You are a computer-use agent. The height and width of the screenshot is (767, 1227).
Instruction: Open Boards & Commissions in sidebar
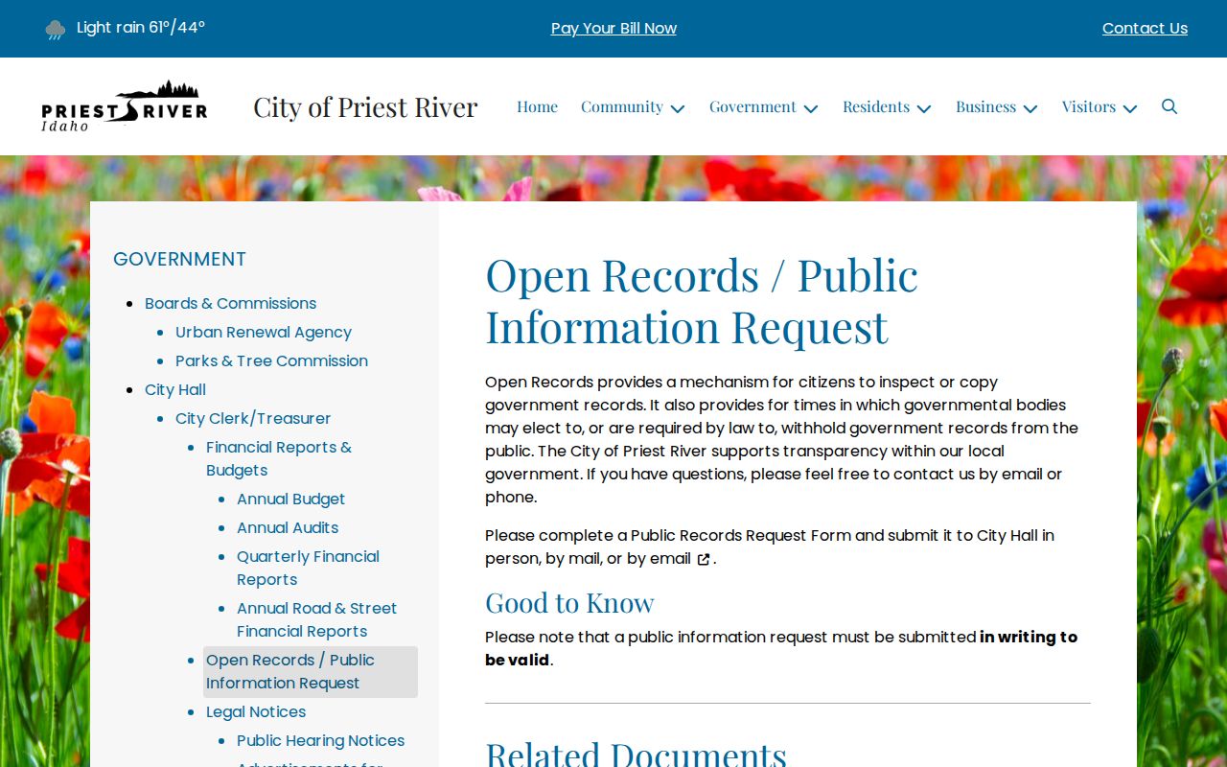[230, 303]
